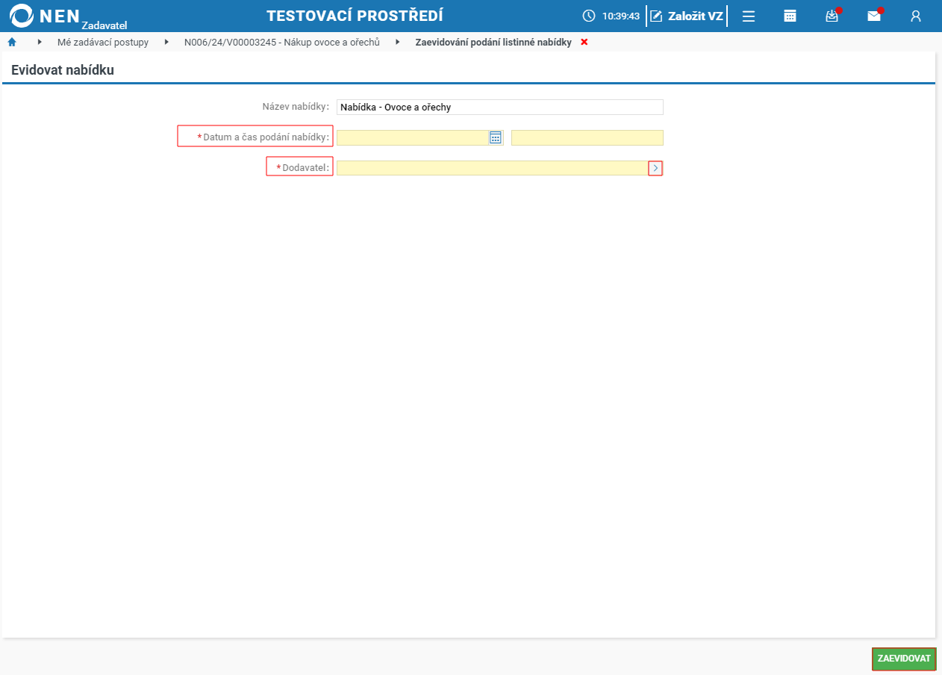Click the TESTOVACÍ PROSTŘEDÍ header text
Image resolution: width=942 pixels, height=675 pixels.
point(355,16)
